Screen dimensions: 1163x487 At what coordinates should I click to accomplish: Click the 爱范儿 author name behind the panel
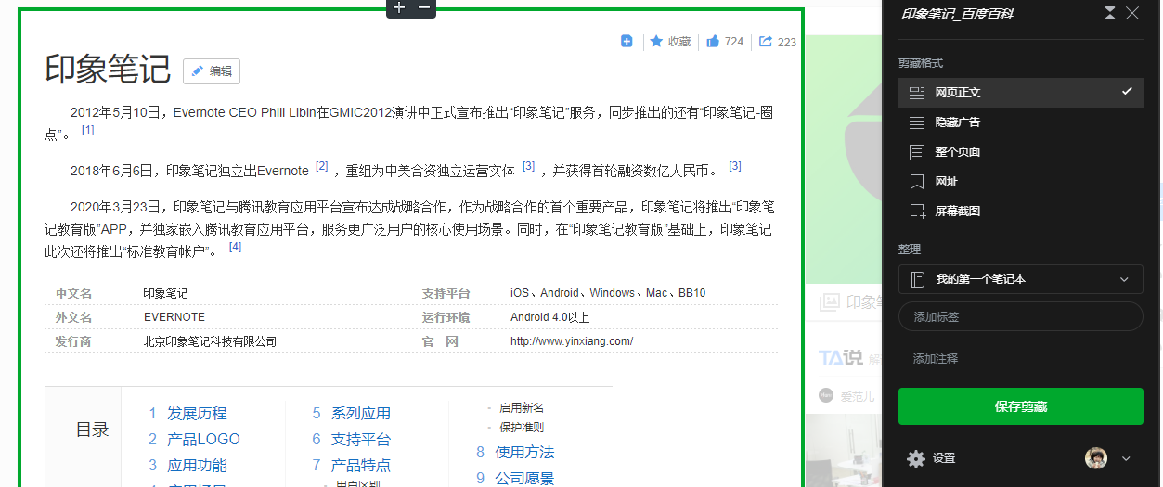pyautogui.click(x=858, y=396)
